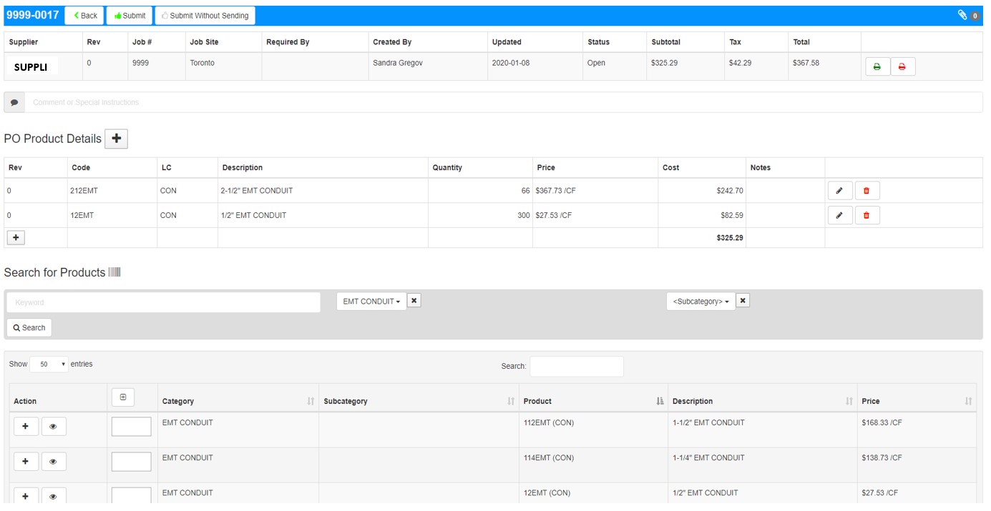The height and width of the screenshot is (511, 991).
Task: Click quantity box for 114EMT row
Action: click(132, 462)
